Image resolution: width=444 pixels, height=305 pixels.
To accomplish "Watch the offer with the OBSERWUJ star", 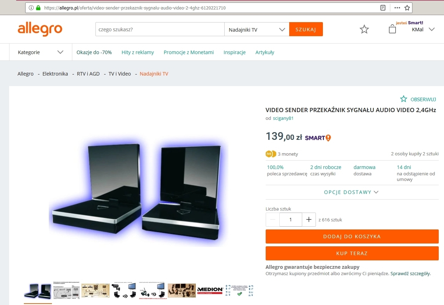I will coord(418,99).
